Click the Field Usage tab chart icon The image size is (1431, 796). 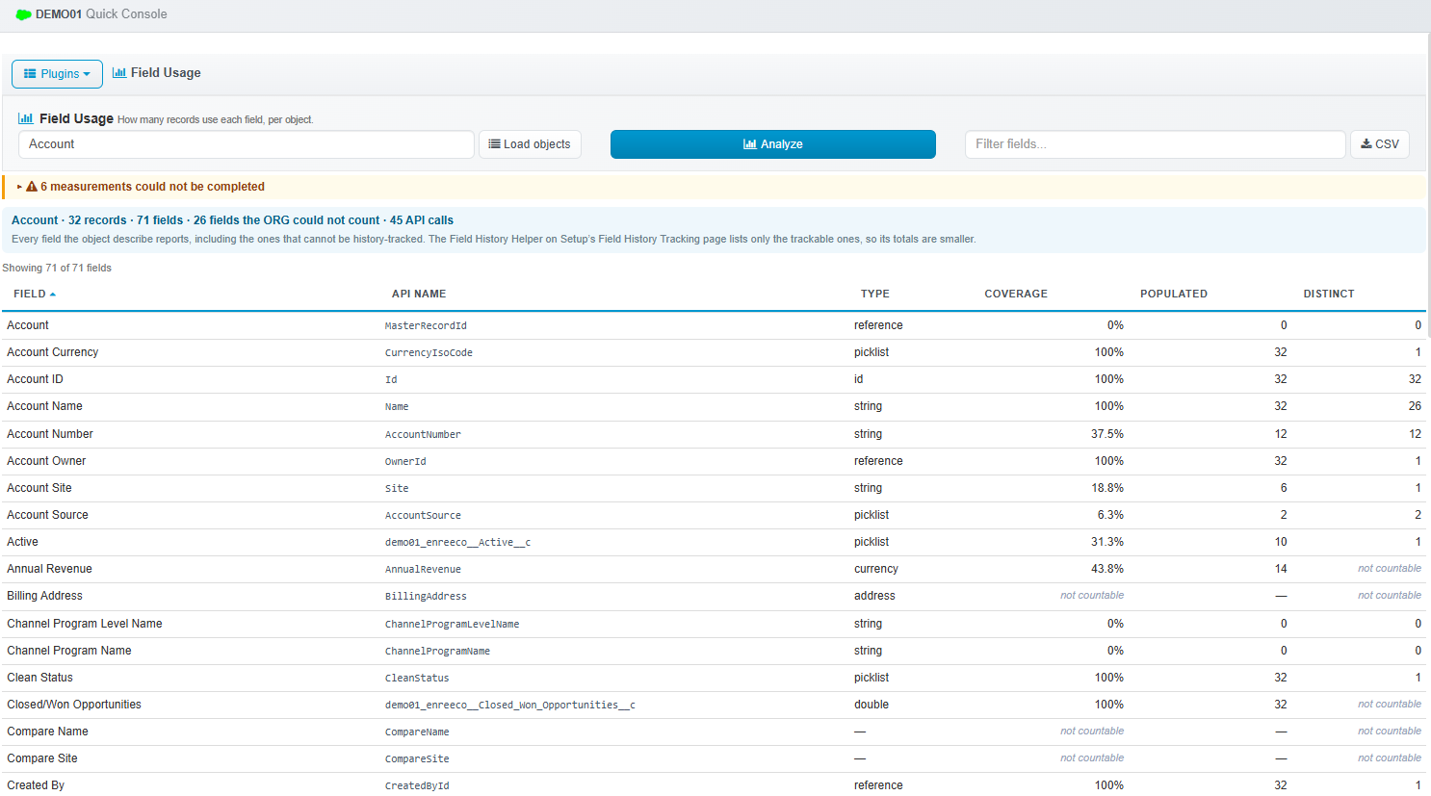119,73
